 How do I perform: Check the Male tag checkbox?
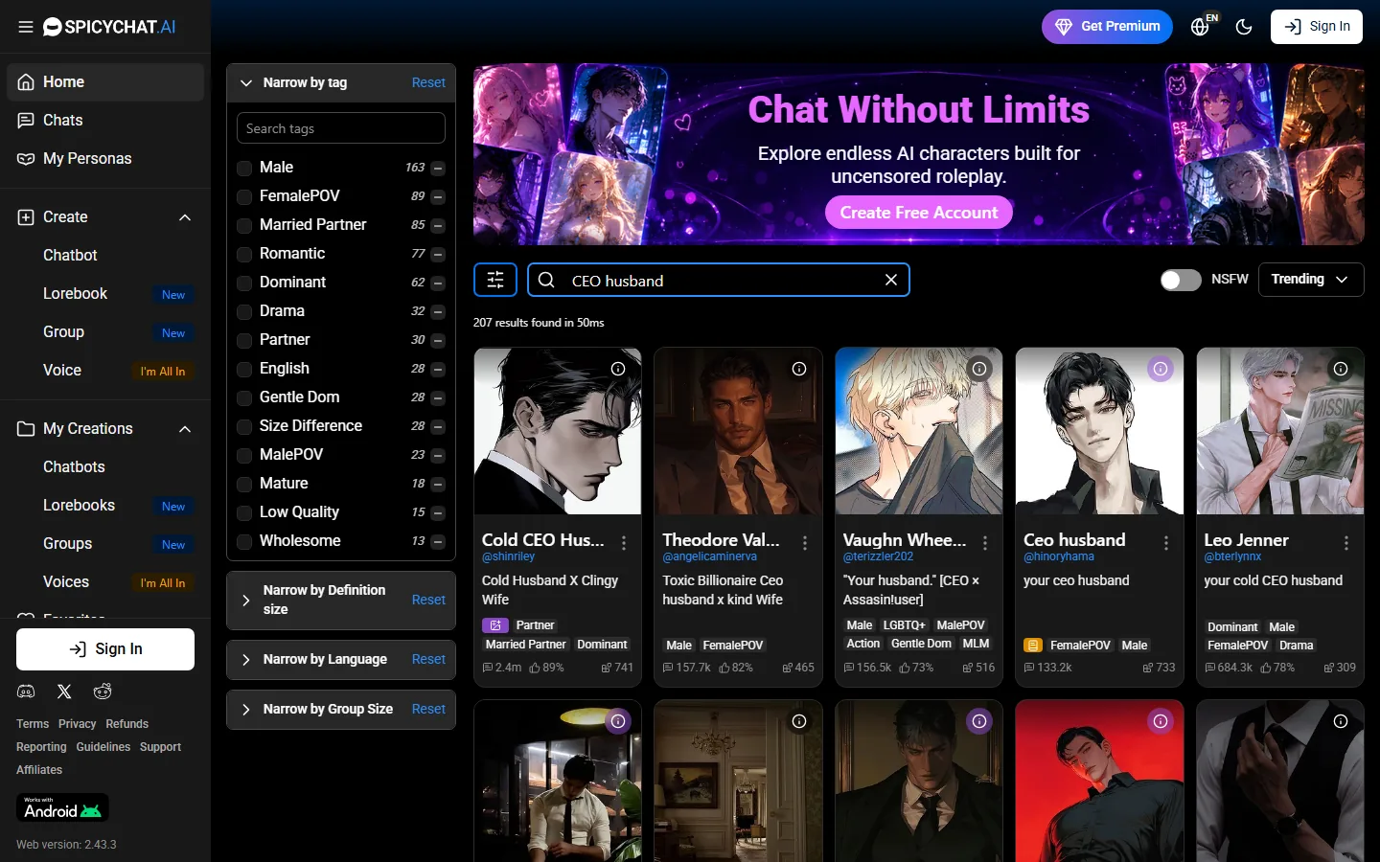pos(244,168)
